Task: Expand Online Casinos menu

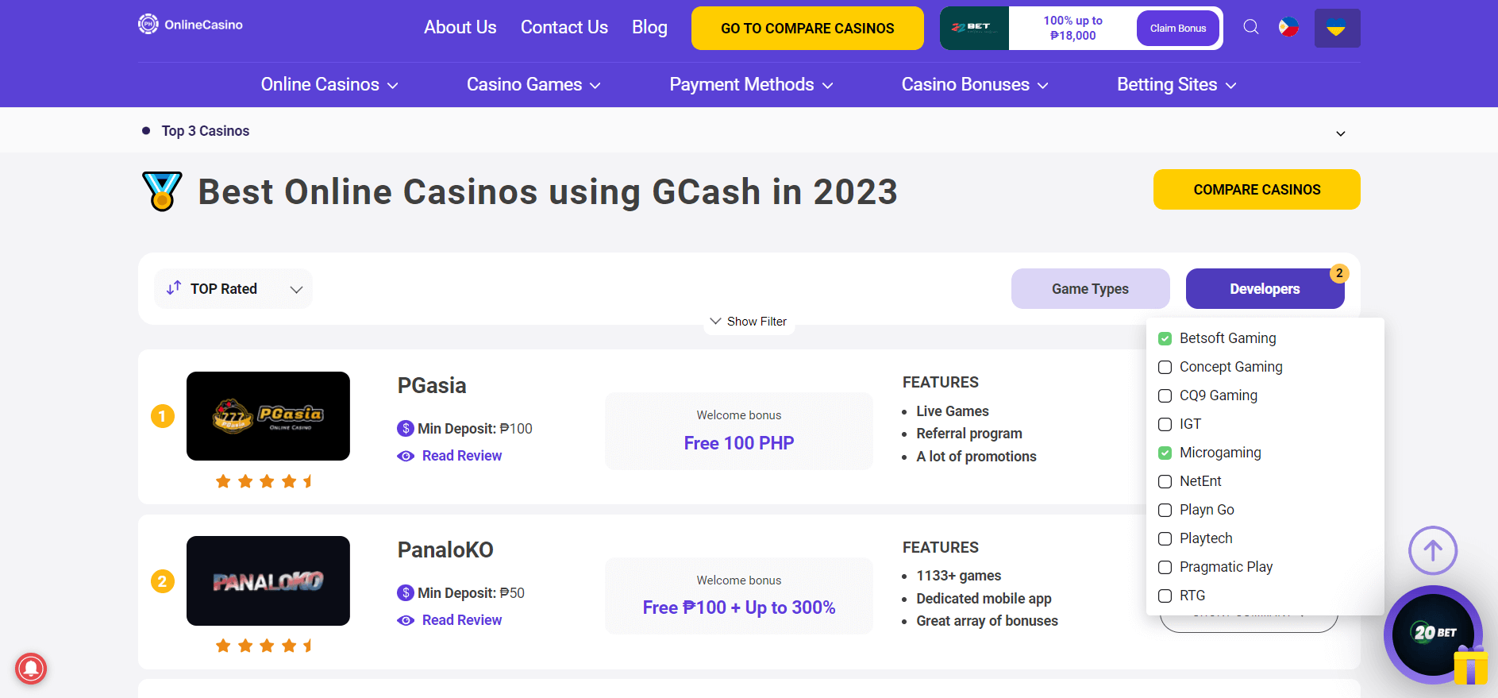Action: point(329,84)
